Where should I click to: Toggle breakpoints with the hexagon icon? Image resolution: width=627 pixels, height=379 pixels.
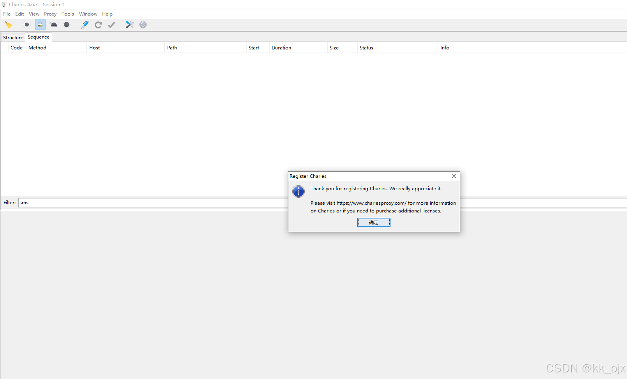pyautogui.click(x=67, y=25)
